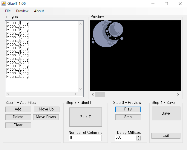Click the Images list scroll up arrow
187x150 pixels.
point(80,24)
